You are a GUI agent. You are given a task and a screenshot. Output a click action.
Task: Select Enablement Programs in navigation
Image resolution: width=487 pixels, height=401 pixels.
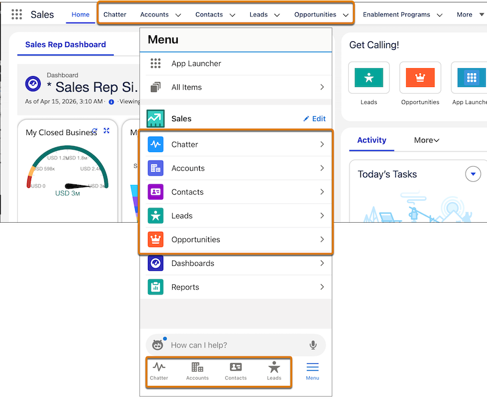point(396,15)
